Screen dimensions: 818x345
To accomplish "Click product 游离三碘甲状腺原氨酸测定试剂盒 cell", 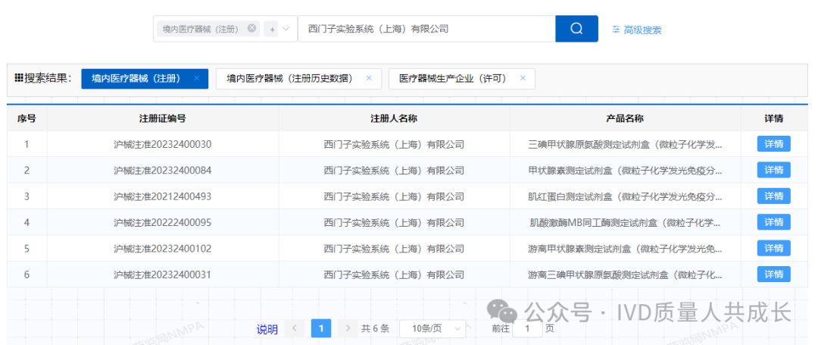I will (x=625, y=275).
